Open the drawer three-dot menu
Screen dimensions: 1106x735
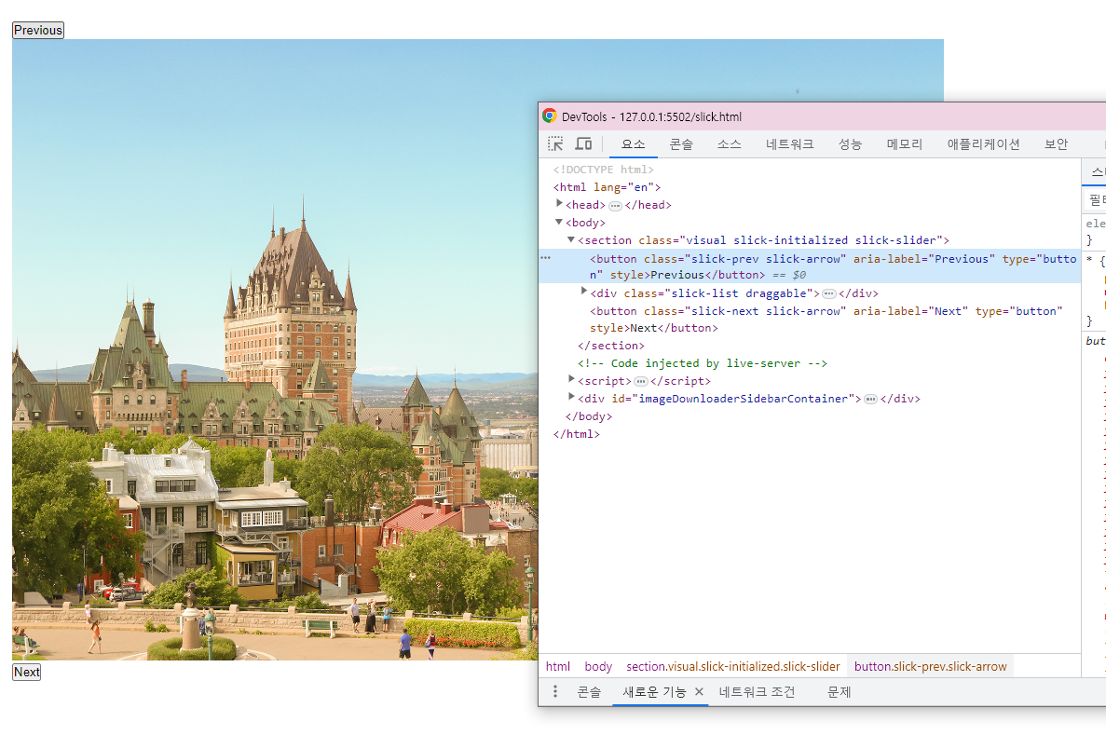(555, 692)
